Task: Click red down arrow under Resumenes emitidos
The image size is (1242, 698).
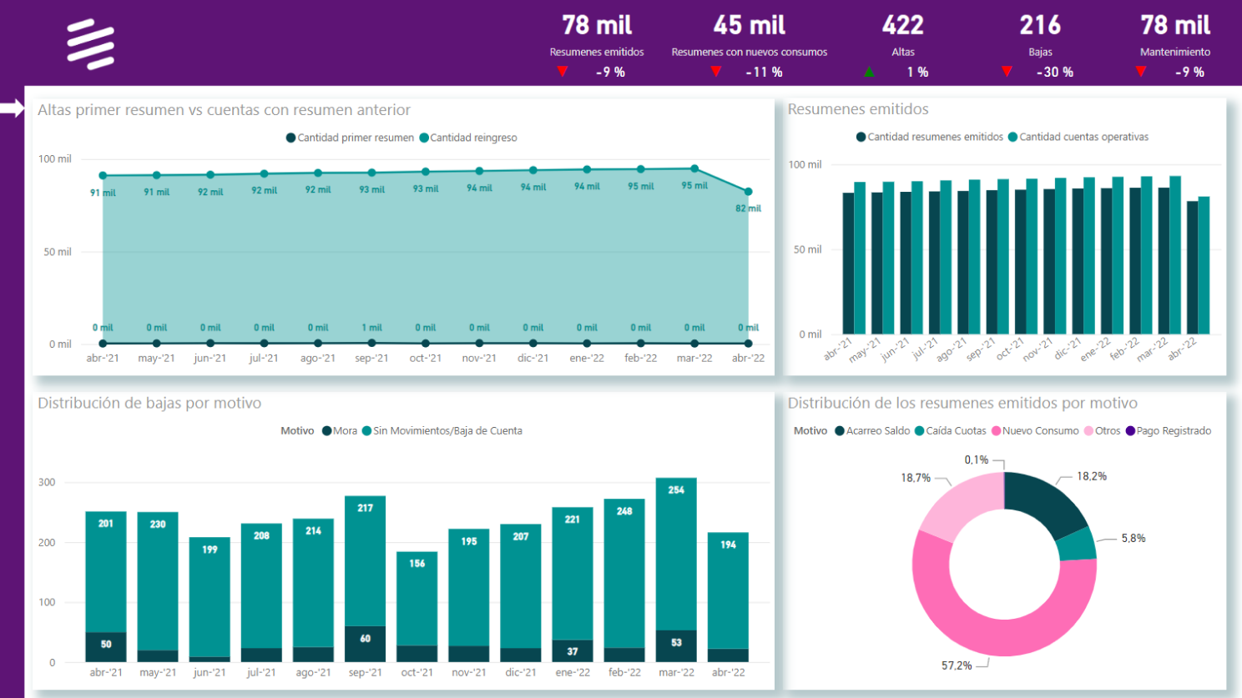Action: point(563,72)
